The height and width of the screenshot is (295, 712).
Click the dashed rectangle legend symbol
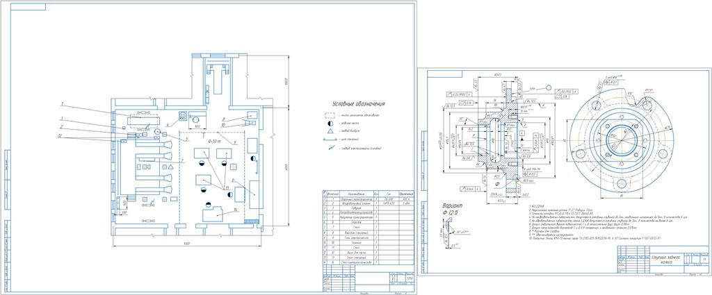click(328, 115)
